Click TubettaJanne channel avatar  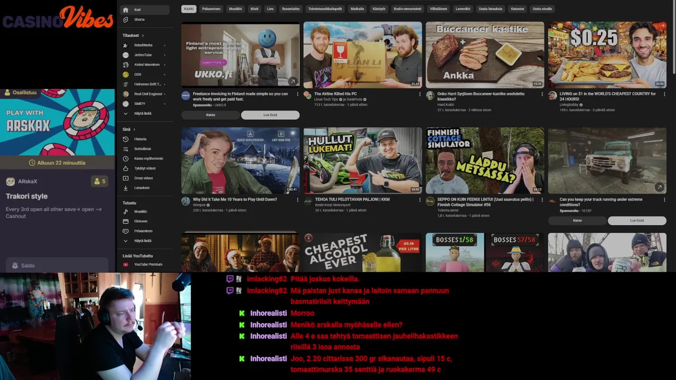click(x=430, y=201)
